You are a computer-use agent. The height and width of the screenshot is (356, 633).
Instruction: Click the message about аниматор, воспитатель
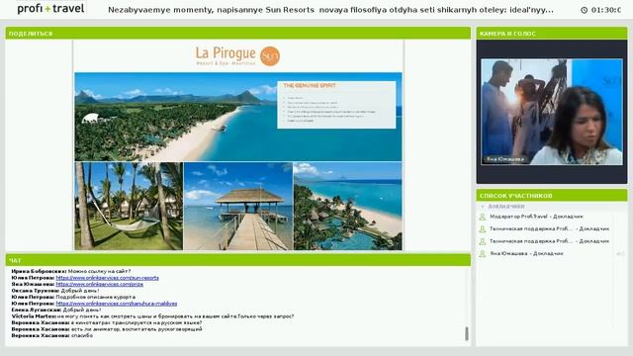tap(136, 329)
